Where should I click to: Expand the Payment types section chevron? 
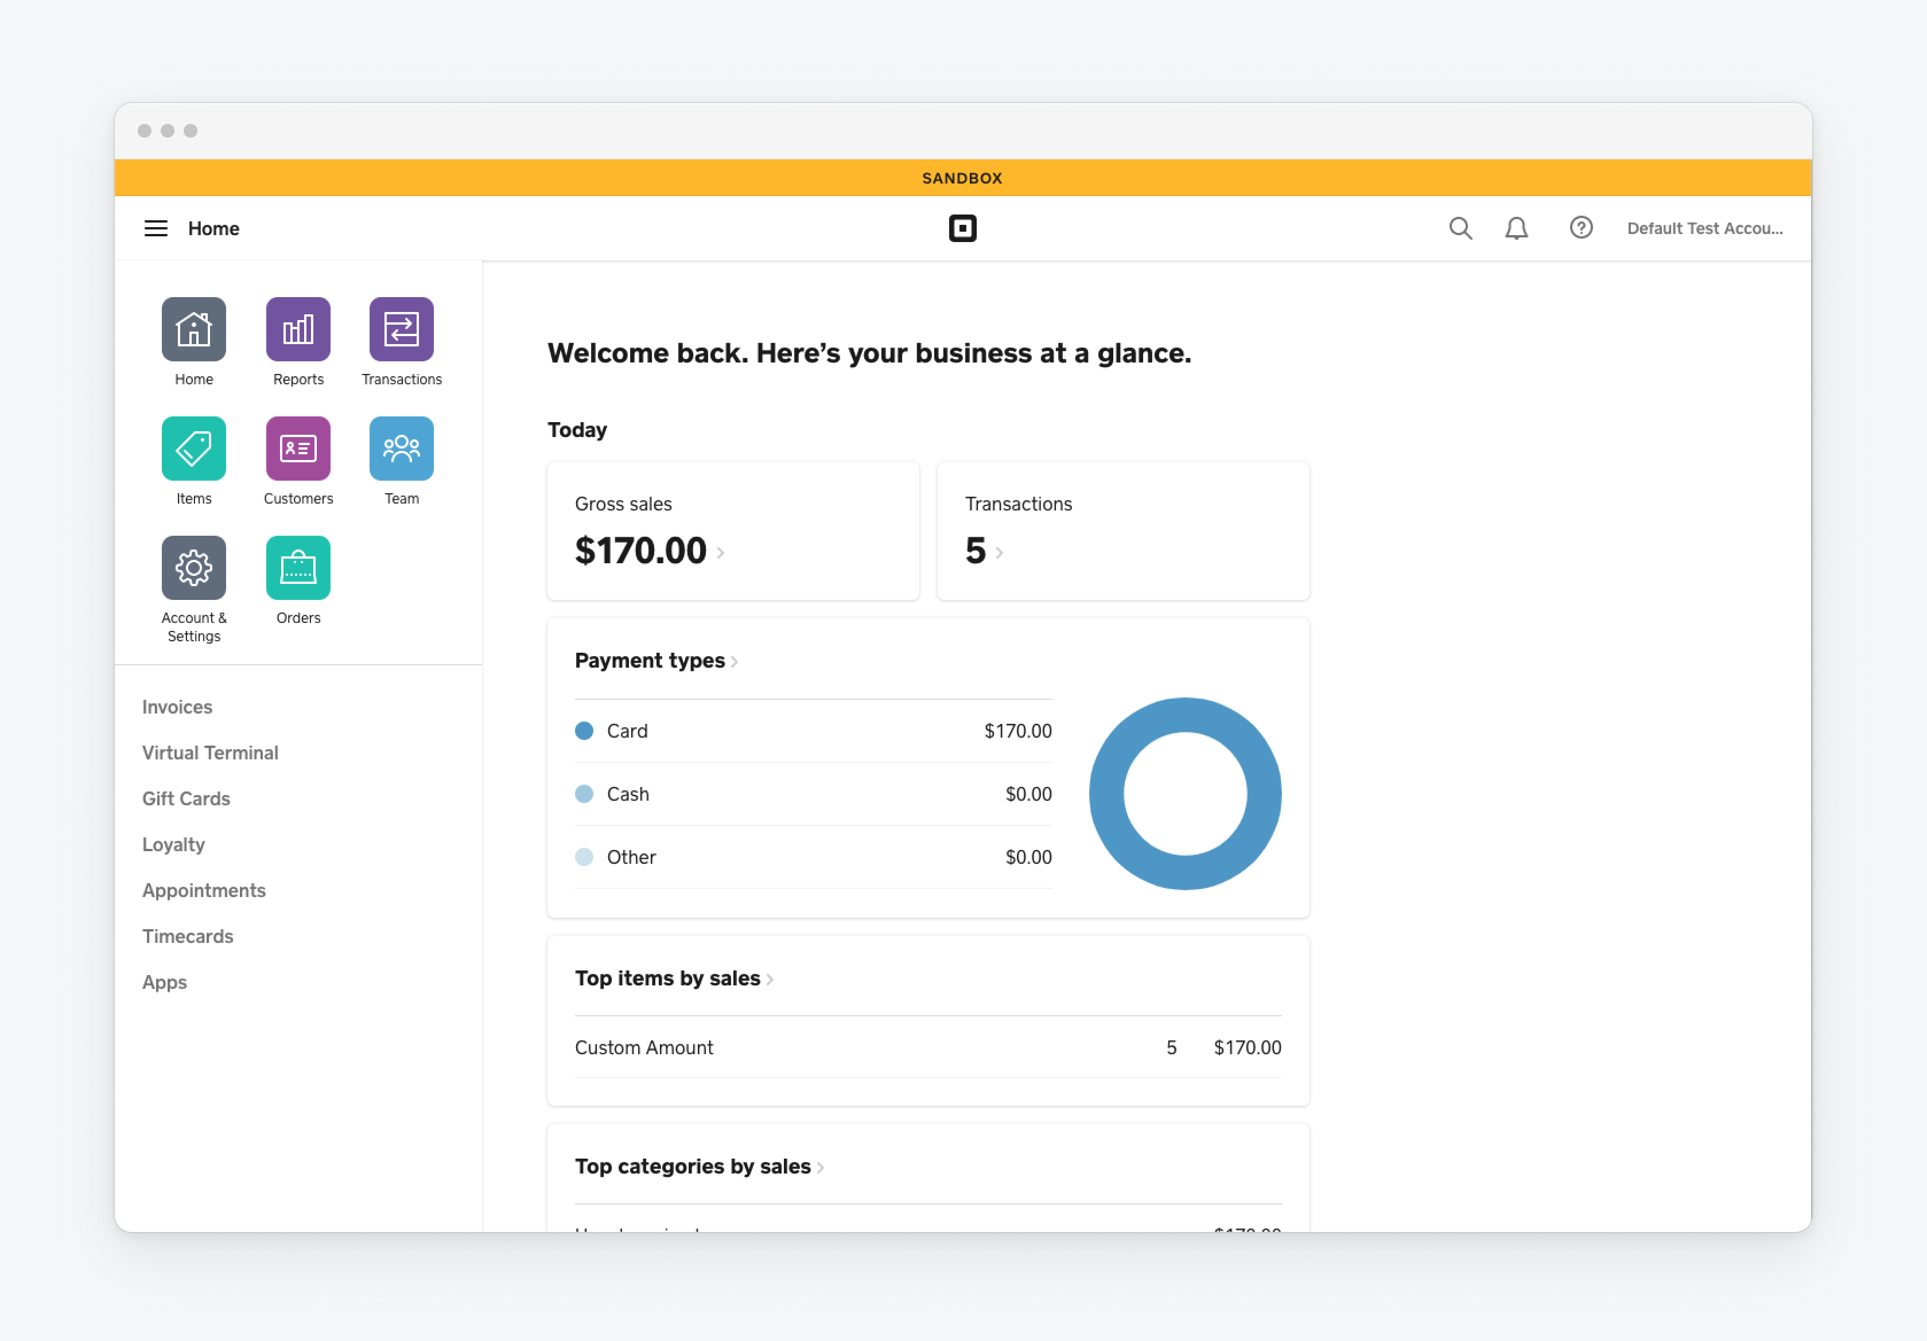tap(735, 662)
